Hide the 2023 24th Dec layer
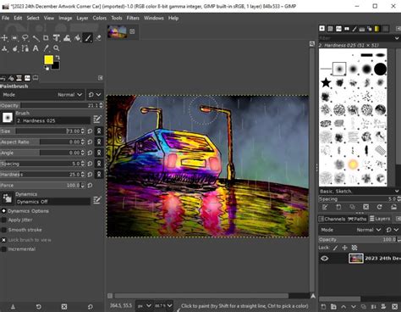 coord(324,259)
